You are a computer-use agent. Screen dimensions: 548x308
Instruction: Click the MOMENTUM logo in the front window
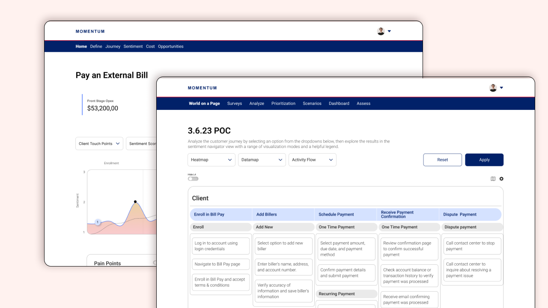click(203, 88)
